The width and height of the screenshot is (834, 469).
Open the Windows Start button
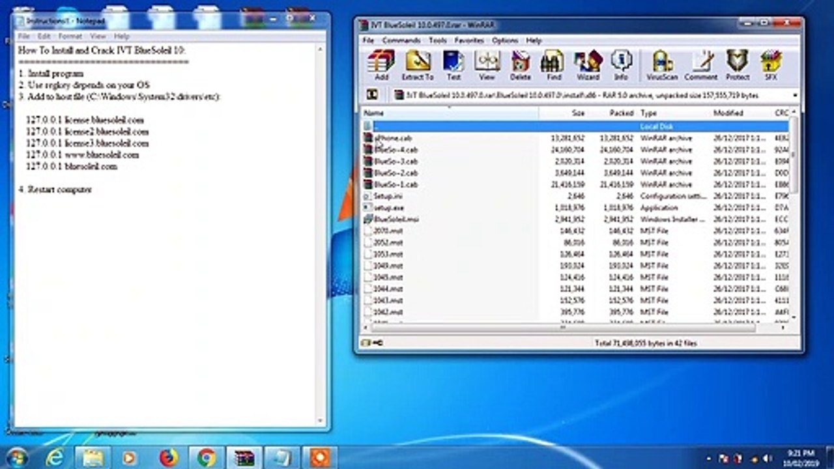pyautogui.click(x=18, y=457)
